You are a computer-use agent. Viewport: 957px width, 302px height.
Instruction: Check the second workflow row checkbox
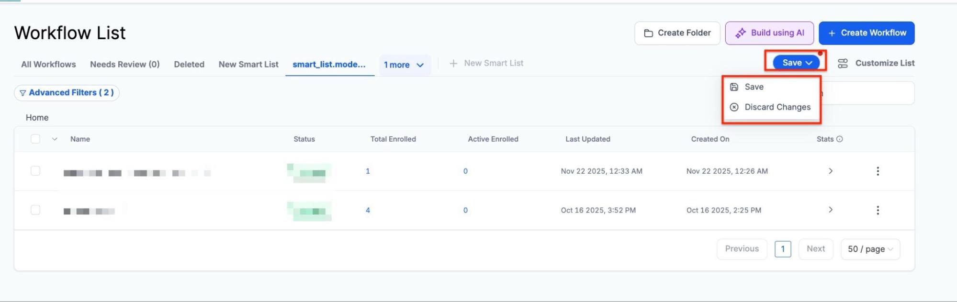pos(35,210)
